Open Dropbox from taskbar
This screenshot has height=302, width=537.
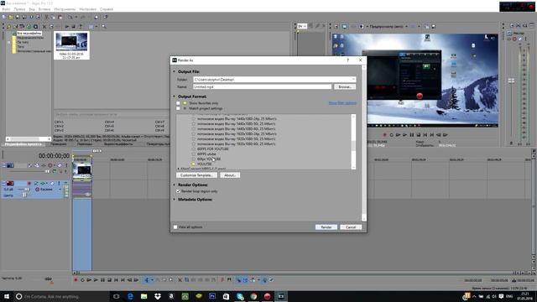158,296
